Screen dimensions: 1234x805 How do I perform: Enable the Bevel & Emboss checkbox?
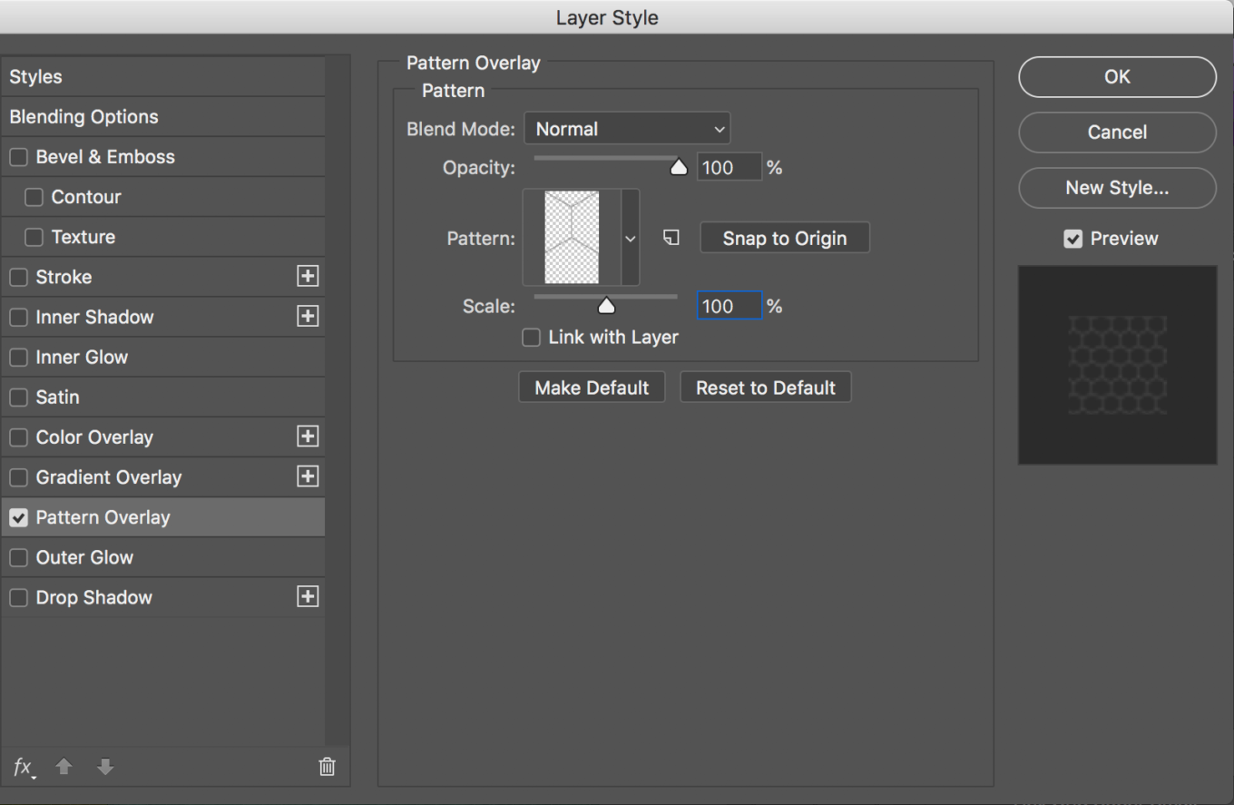click(19, 157)
